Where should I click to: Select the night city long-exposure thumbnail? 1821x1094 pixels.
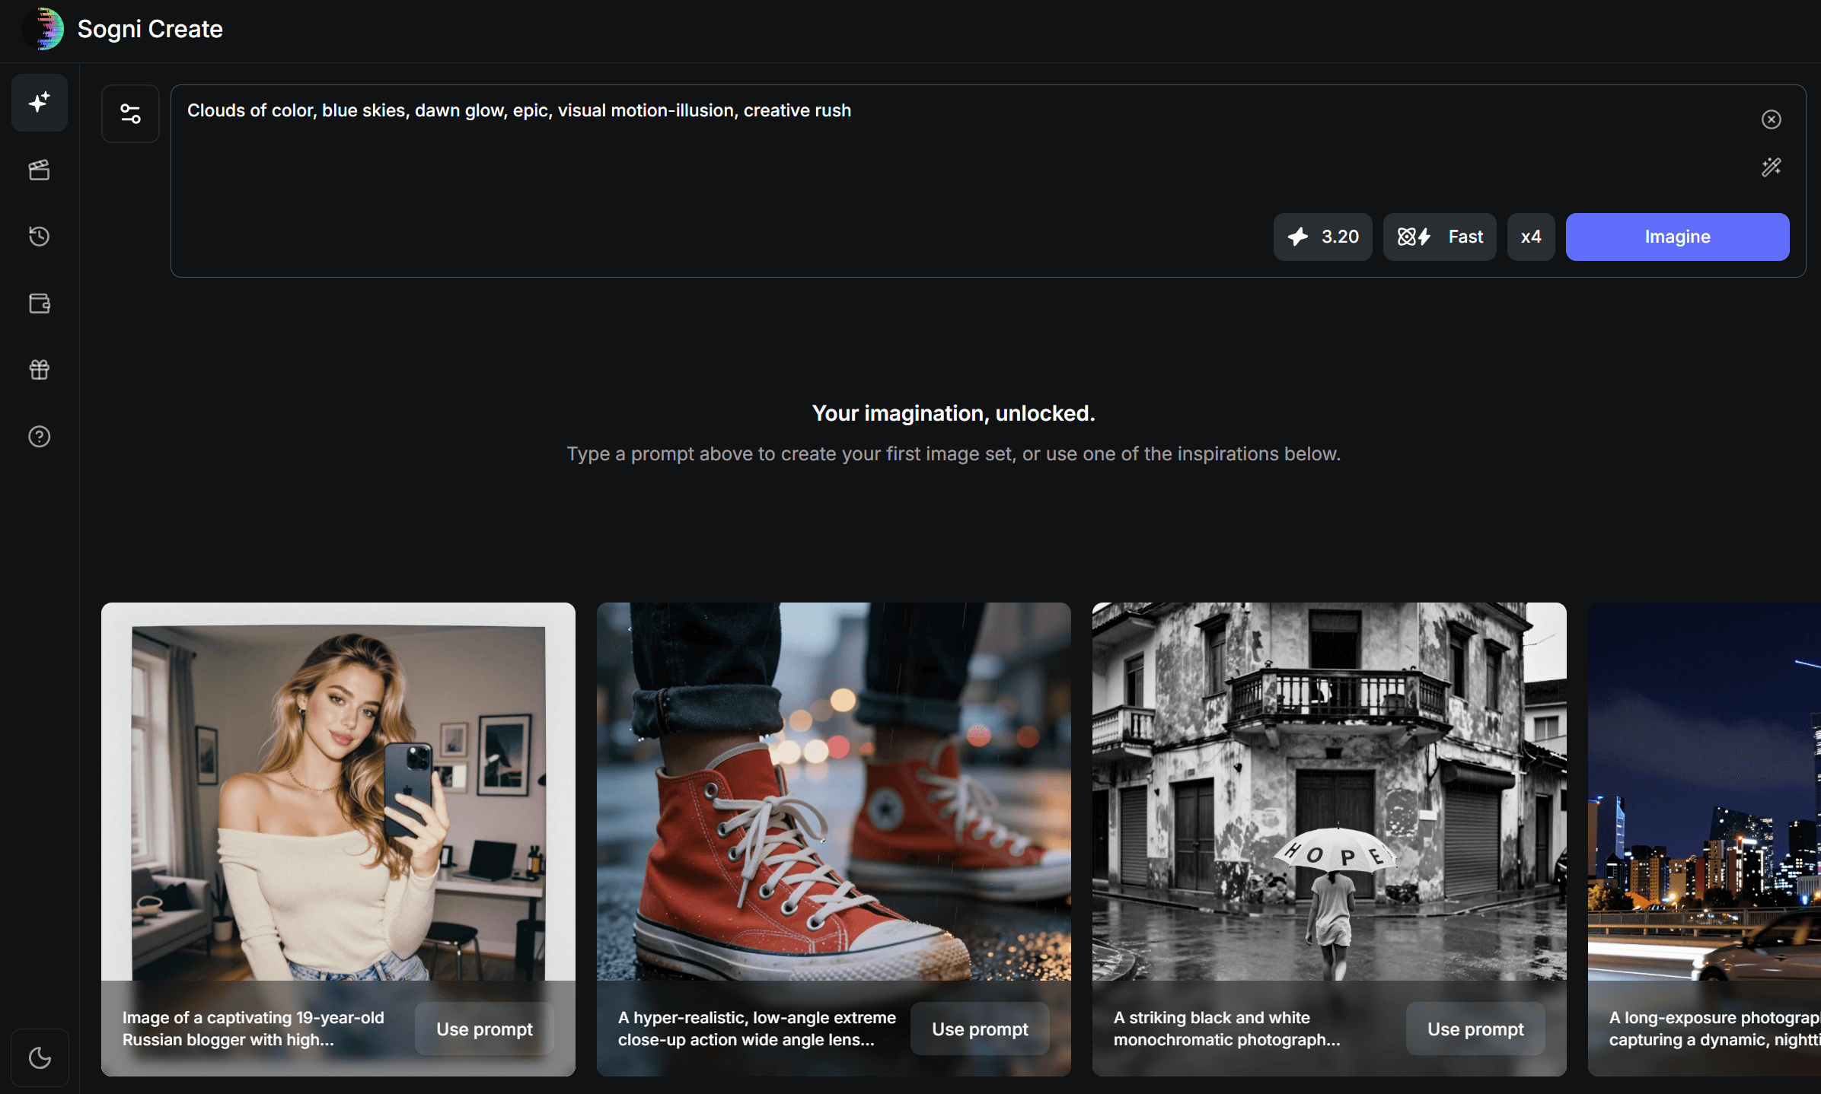pyautogui.click(x=1705, y=791)
